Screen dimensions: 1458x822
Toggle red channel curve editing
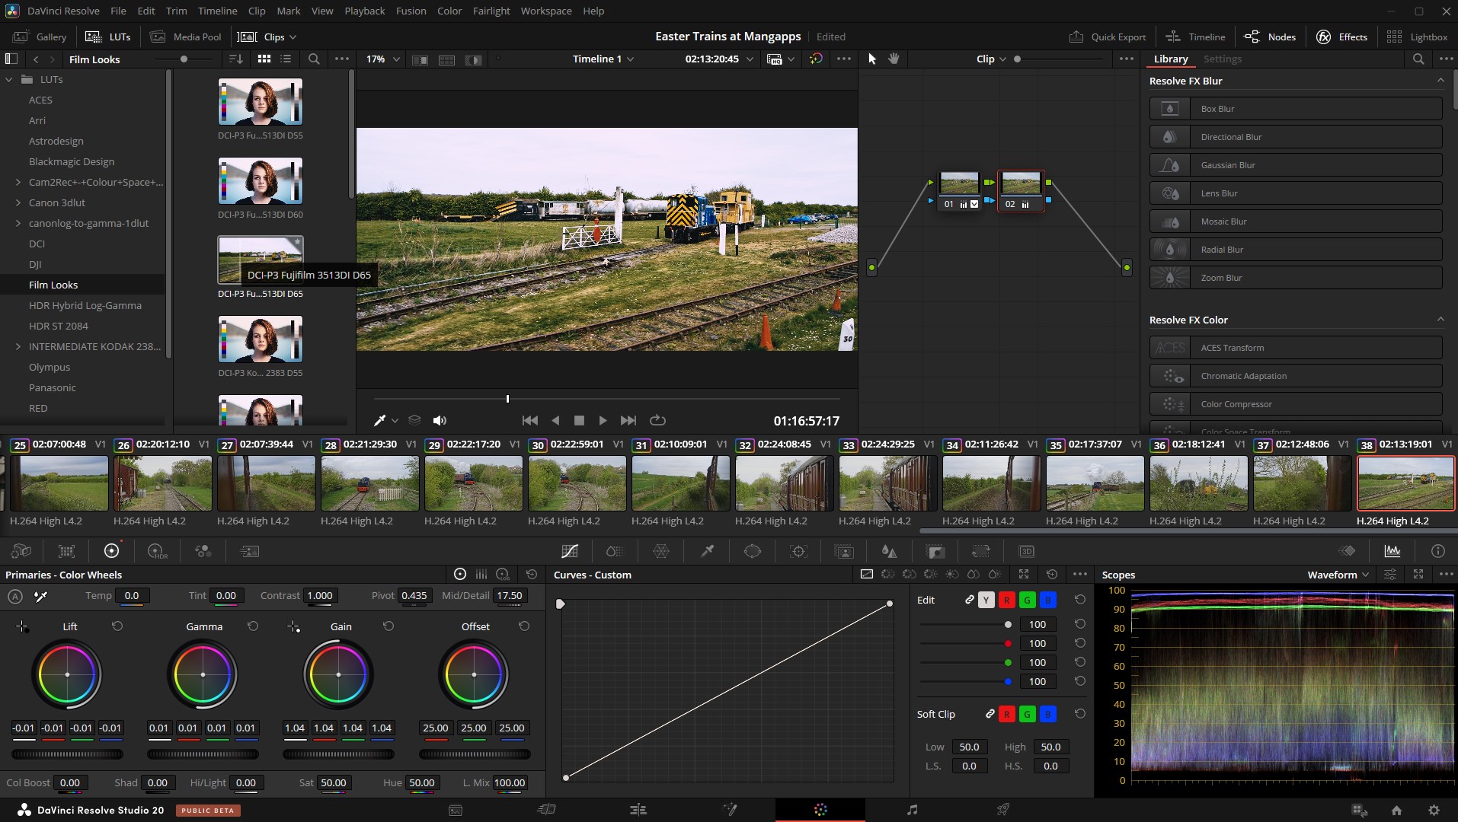click(1006, 600)
